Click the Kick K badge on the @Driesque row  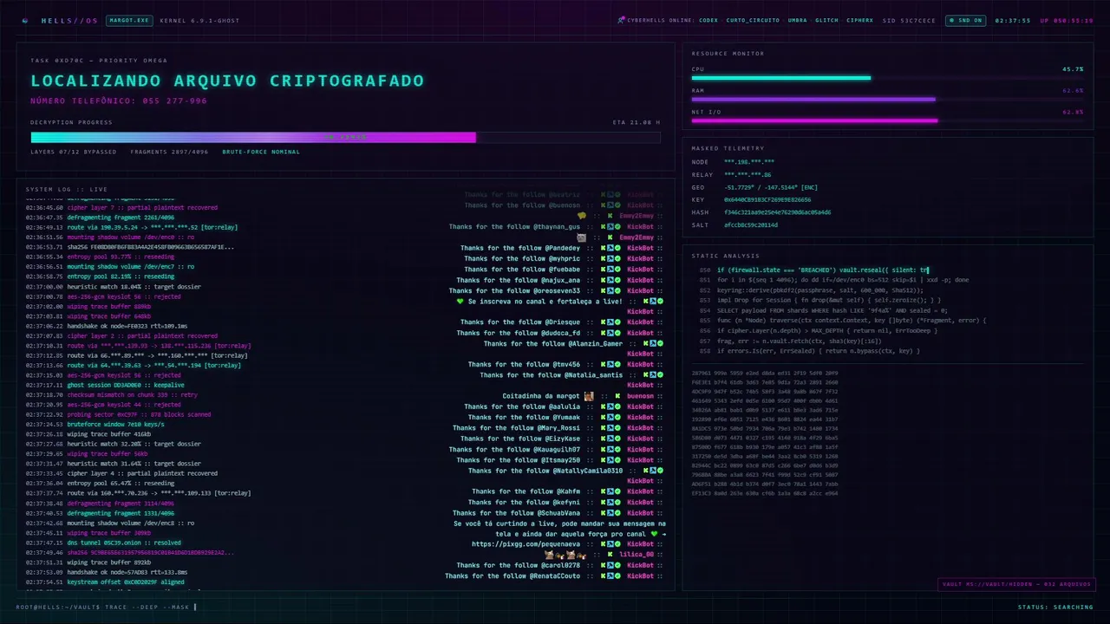pos(604,322)
